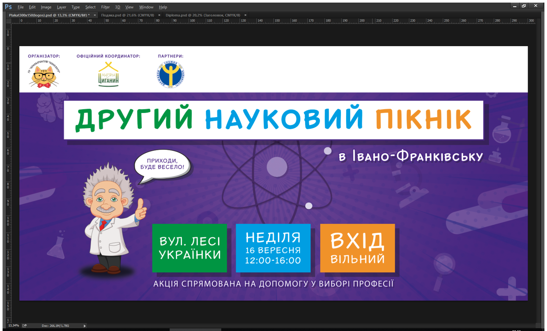Switch to the Diploma.psd tab
Screen dimensions: 547x331
pyautogui.click(x=203, y=15)
